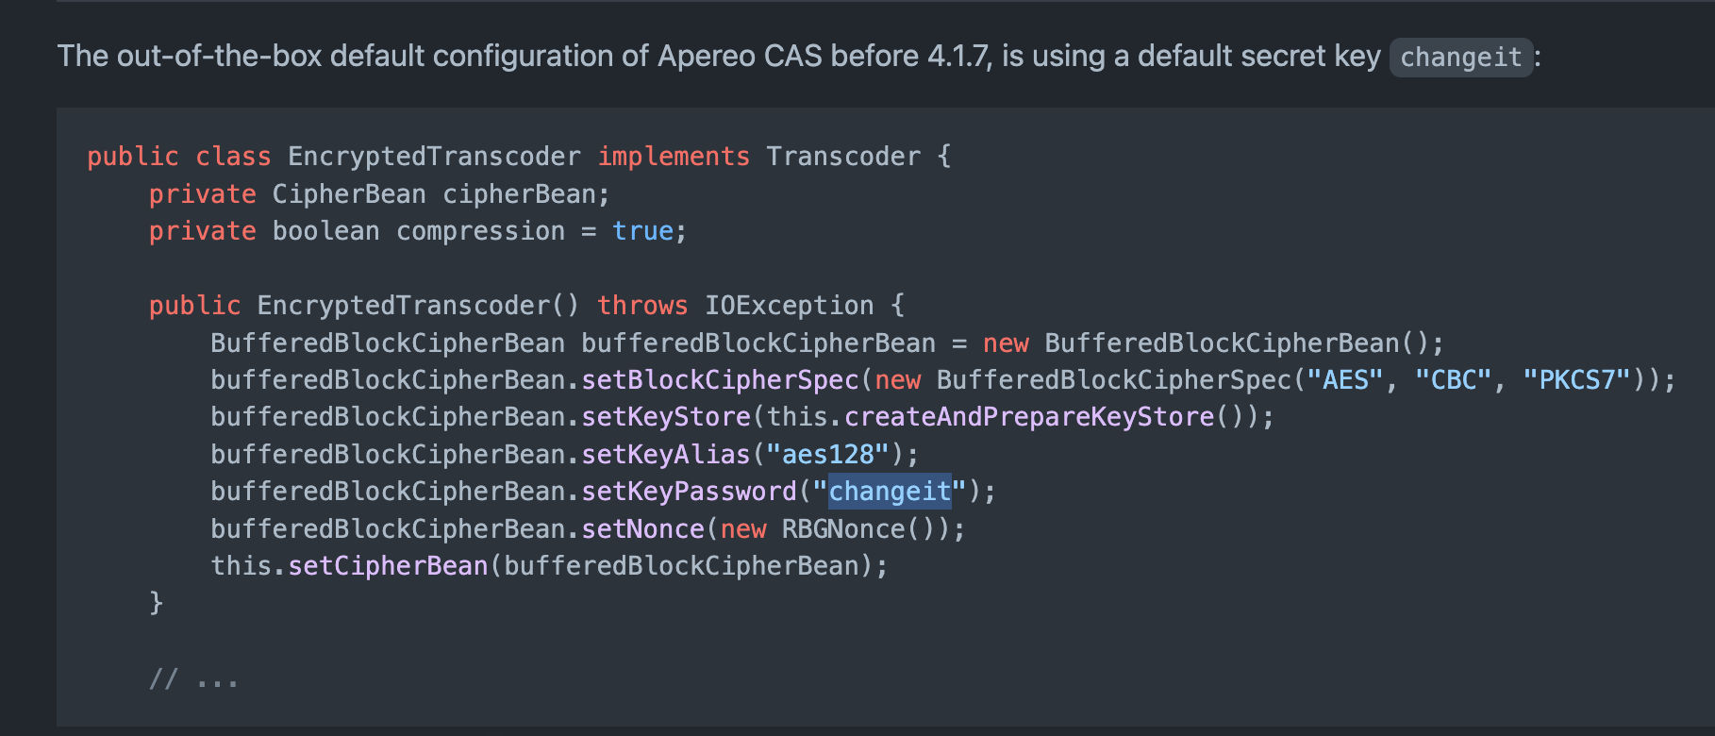Image resolution: width=1715 pixels, height=736 pixels.
Task: Click the '// ...' comment line
Action: [x=193, y=678]
